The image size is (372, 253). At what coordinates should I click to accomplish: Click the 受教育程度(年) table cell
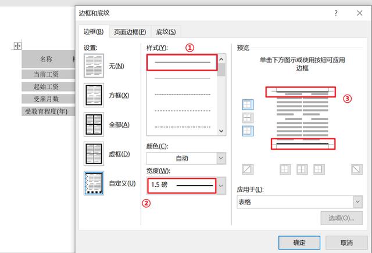click(x=46, y=111)
